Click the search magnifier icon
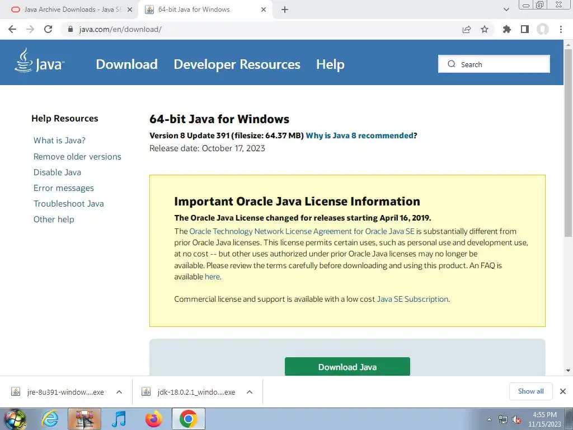 click(x=452, y=64)
